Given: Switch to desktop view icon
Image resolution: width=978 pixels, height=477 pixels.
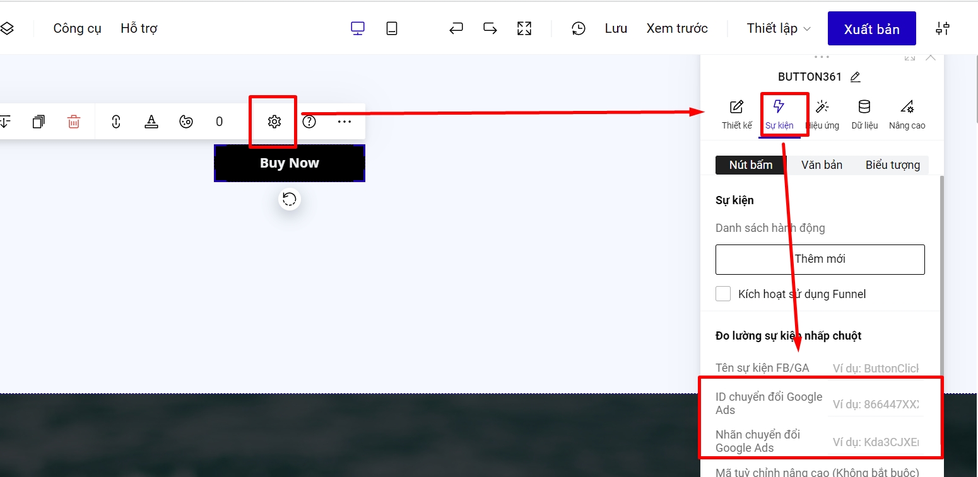Looking at the screenshot, I should point(358,28).
